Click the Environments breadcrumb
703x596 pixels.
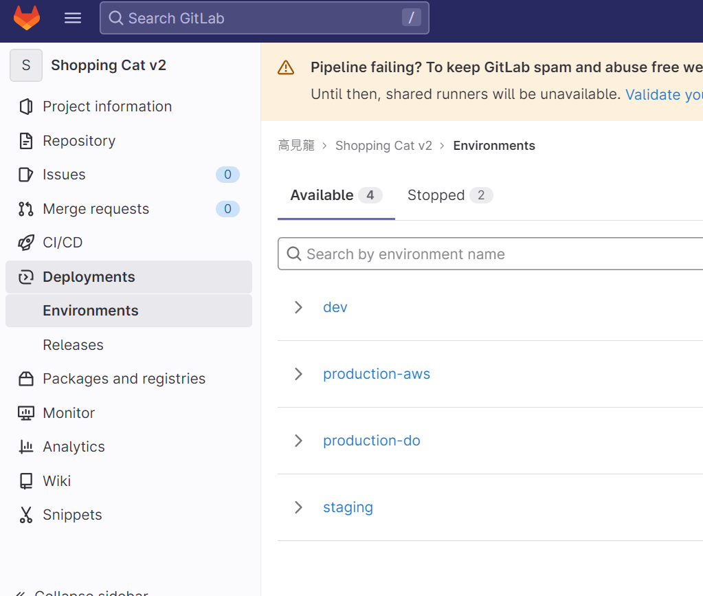(494, 146)
